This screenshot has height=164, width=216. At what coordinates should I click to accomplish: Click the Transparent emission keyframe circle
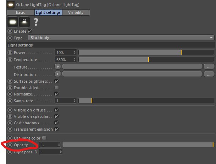(x=10, y=129)
